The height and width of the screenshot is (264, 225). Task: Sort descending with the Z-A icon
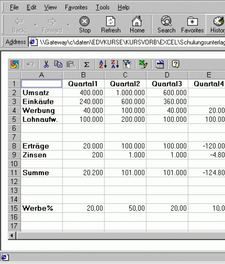click(x=115, y=64)
